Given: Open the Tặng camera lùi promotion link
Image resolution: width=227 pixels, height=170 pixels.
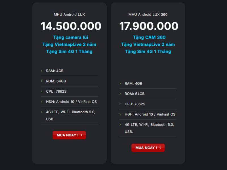Looking at the screenshot, I should pos(70,37).
